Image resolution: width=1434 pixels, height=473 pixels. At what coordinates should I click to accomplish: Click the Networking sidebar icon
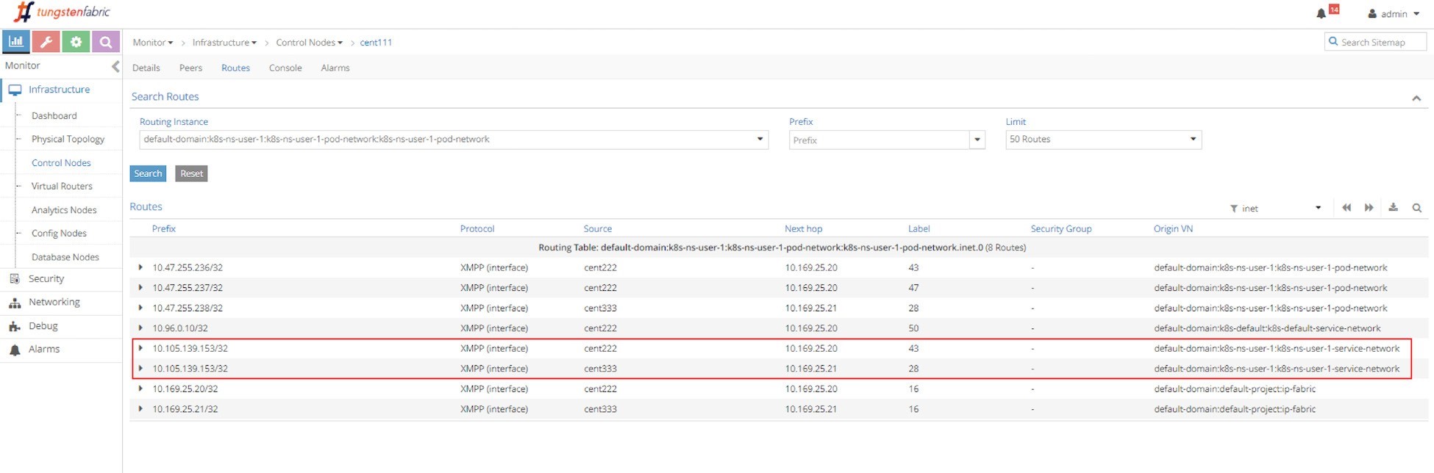[14, 303]
